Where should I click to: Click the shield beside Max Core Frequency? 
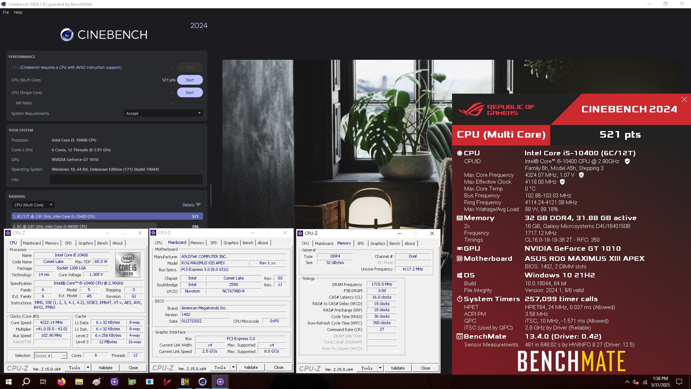click(x=581, y=175)
